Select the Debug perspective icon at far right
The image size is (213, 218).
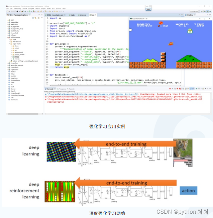pos(210,11)
